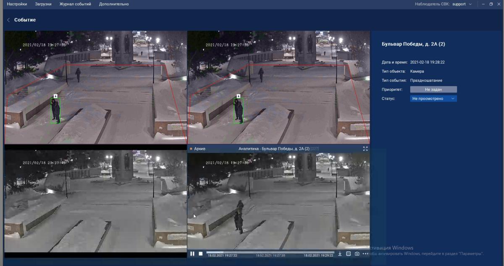
Task: Pause the archive video playback
Action: pyautogui.click(x=192, y=253)
